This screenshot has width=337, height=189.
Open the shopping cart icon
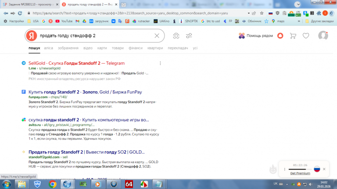(293, 36)
